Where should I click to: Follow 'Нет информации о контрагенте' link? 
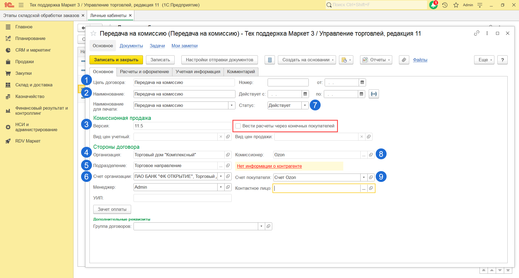(x=269, y=166)
